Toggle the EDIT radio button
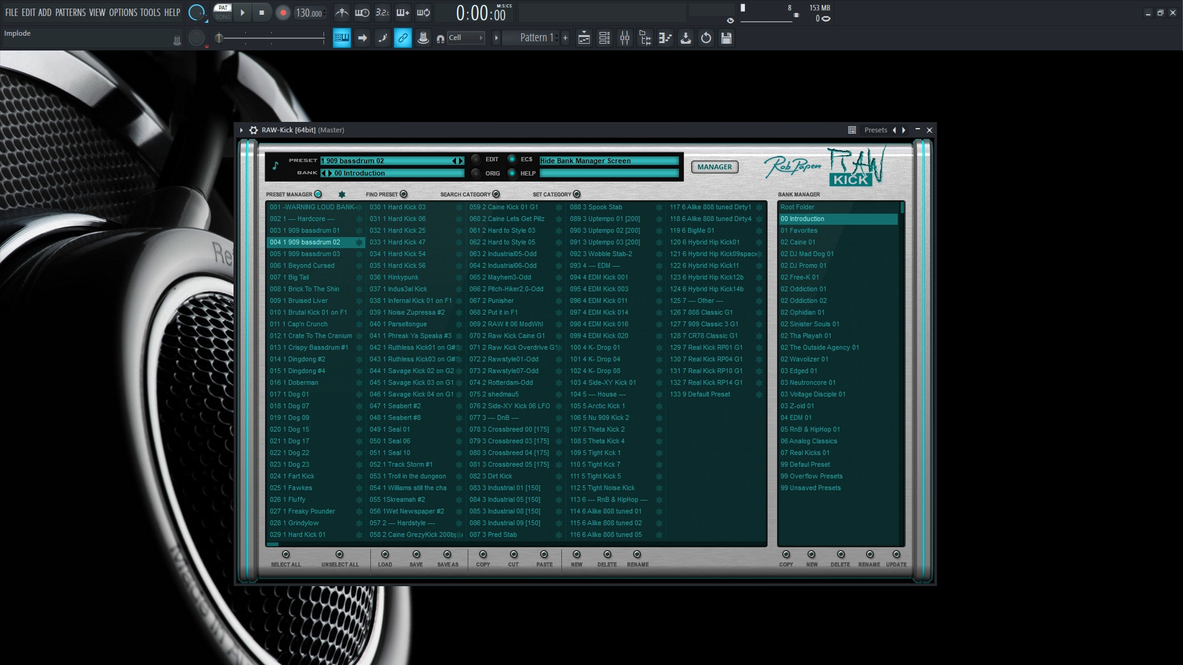 (476, 159)
